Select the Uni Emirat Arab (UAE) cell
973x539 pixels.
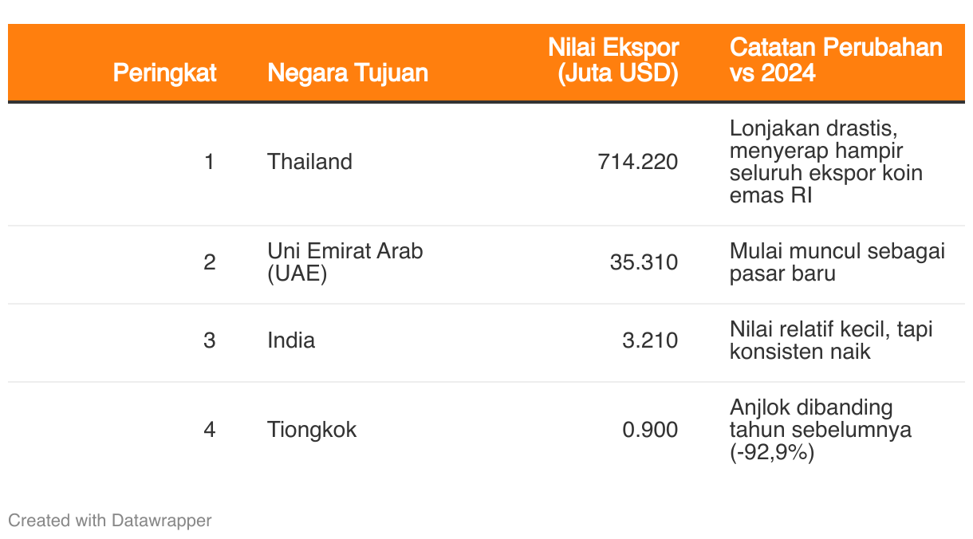click(345, 262)
